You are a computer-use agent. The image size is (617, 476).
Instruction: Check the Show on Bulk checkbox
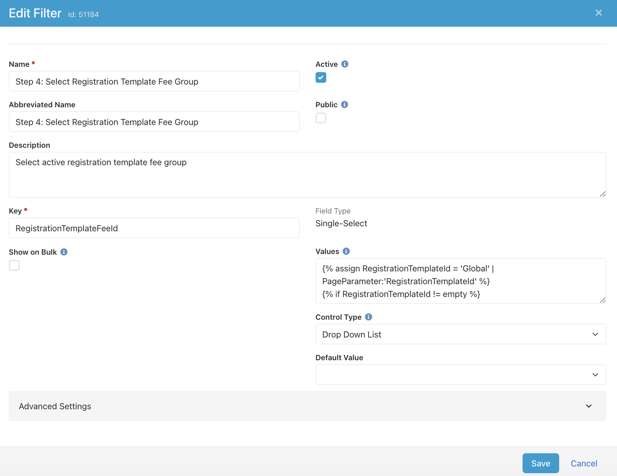pos(14,265)
